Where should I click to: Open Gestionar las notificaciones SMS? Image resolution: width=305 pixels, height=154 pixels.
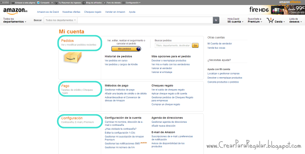pyautogui.click(x=122, y=144)
